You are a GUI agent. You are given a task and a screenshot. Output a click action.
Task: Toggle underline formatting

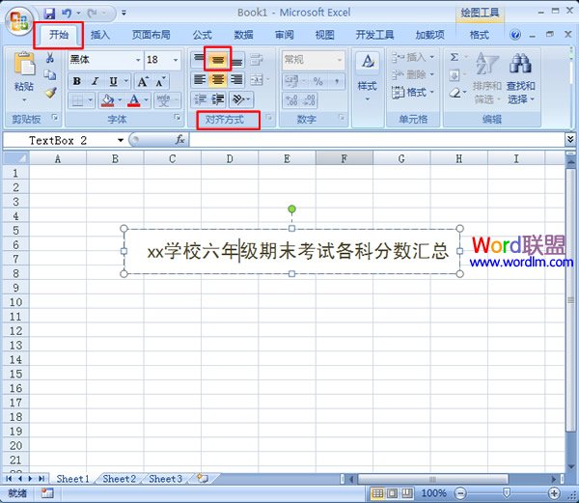(x=113, y=82)
